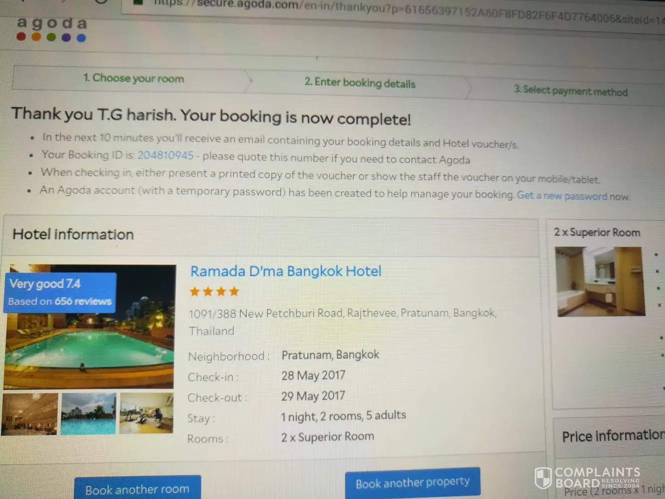Open the 'Enter booking details' step
Viewport: 665px width, 499px height.
360,83
